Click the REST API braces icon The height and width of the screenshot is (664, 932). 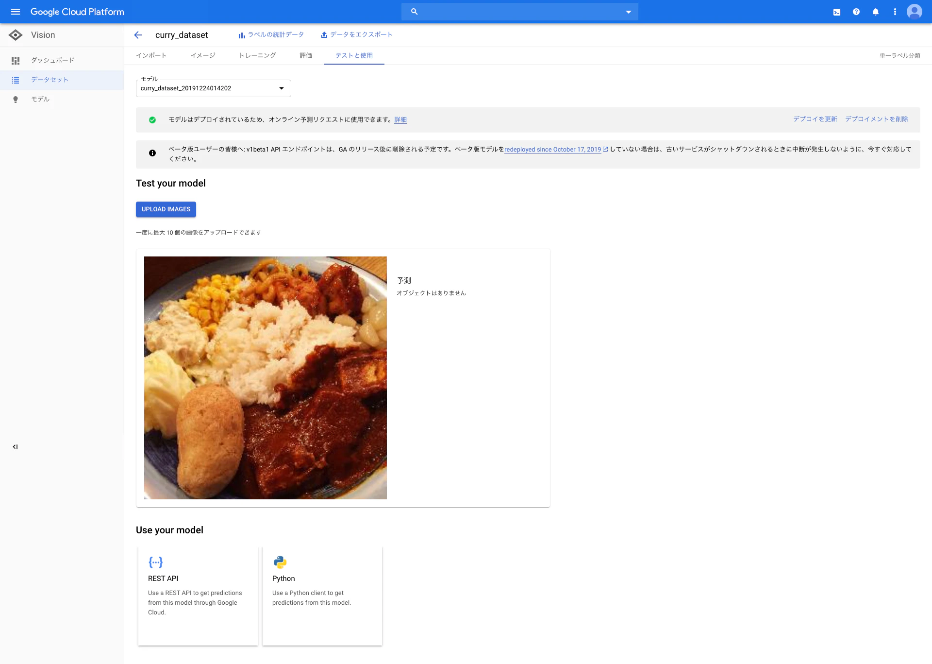pyautogui.click(x=155, y=562)
